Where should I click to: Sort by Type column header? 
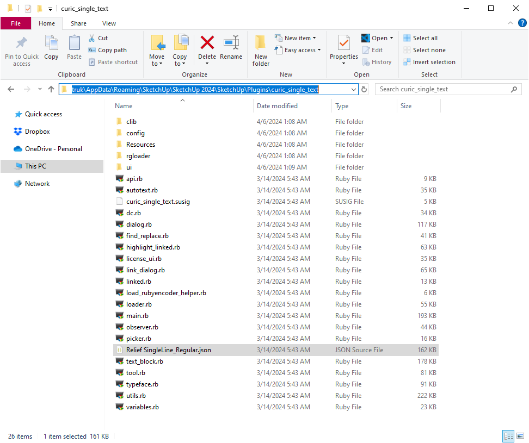coord(342,106)
